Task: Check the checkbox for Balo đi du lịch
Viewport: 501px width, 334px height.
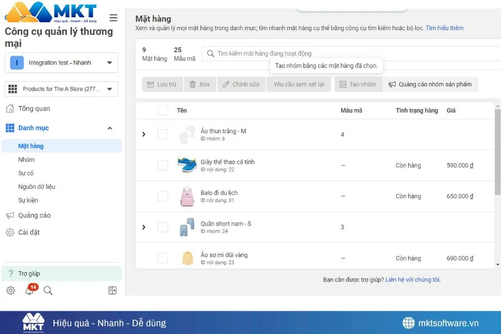Action: click(163, 196)
